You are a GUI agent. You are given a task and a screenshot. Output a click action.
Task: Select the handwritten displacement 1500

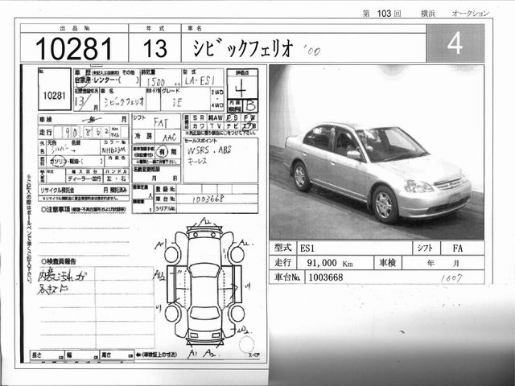[x=155, y=82]
